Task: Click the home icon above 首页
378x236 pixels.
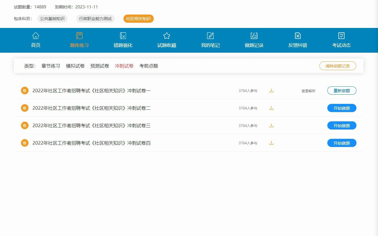Action: [x=36, y=36]
